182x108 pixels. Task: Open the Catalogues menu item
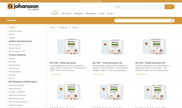(79, 13)
